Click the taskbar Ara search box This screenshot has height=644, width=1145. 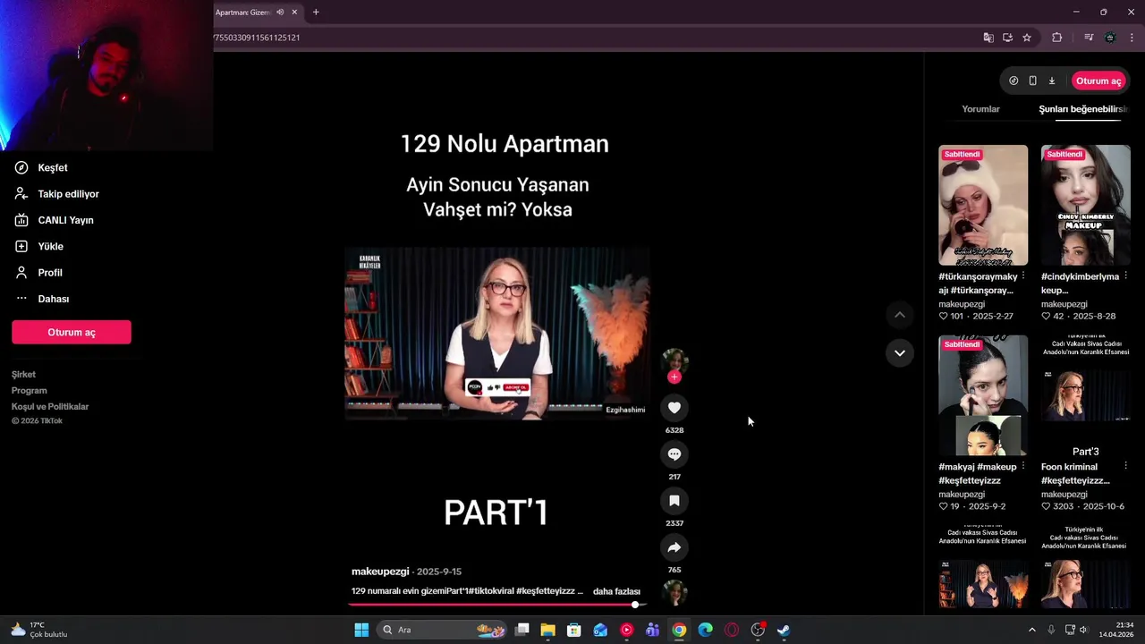tap(443, 630)
